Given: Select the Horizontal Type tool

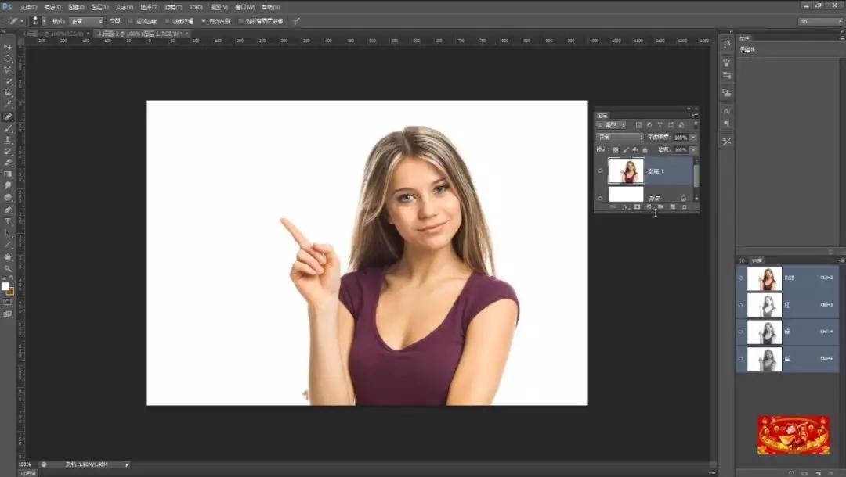Looking at the screenshot, I should coord(8,222).
